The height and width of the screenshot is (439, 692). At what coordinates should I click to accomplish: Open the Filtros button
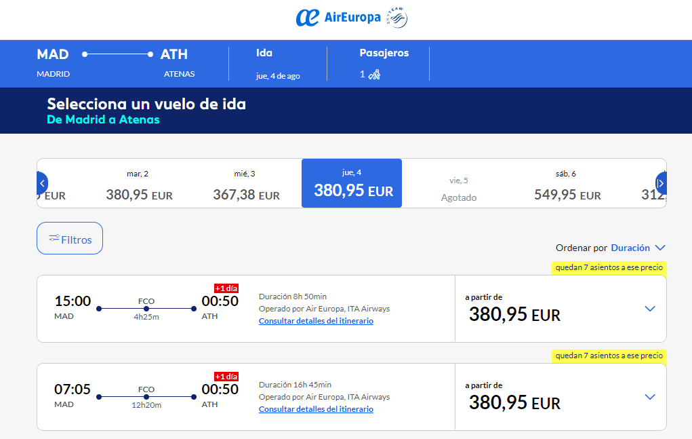70,238
